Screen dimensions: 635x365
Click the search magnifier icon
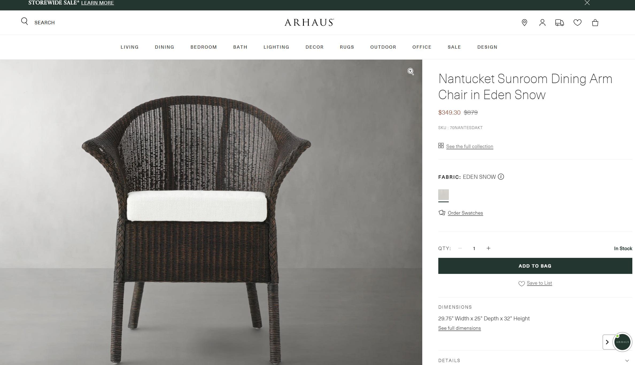(x=25, y=21)
